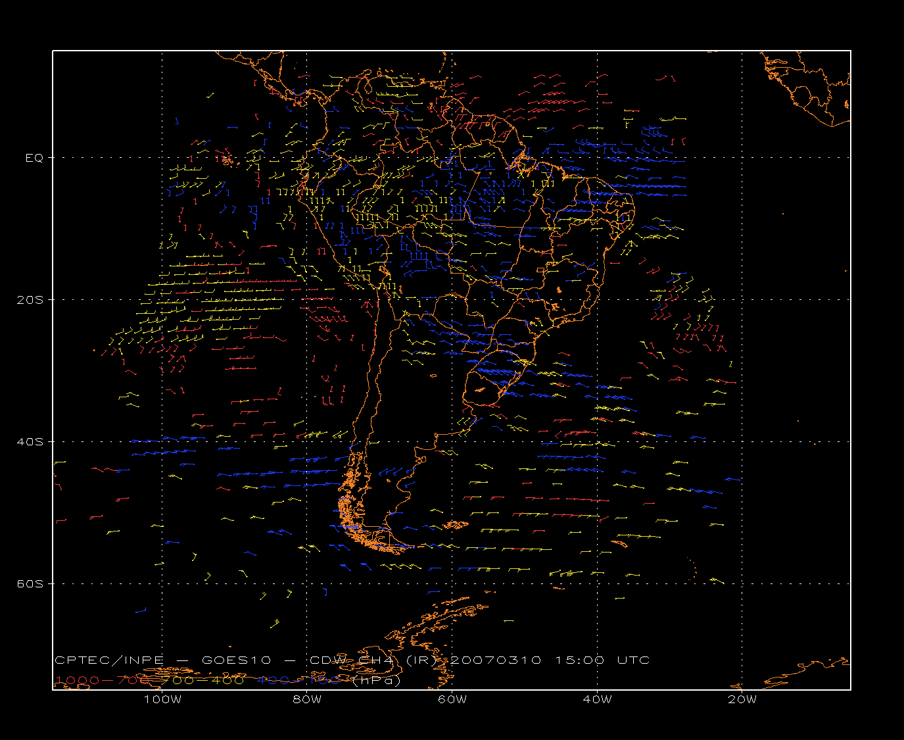Click the 40W longitude label

point(597,699)
